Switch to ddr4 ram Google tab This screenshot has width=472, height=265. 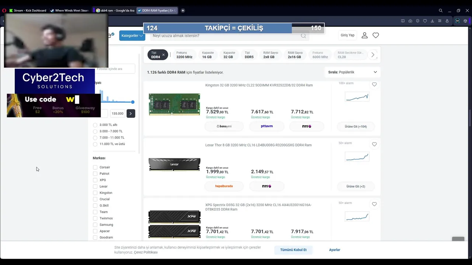[115, 11]
